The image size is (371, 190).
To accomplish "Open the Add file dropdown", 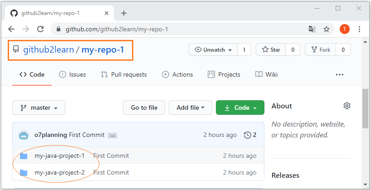I will (x=190, y=107).
